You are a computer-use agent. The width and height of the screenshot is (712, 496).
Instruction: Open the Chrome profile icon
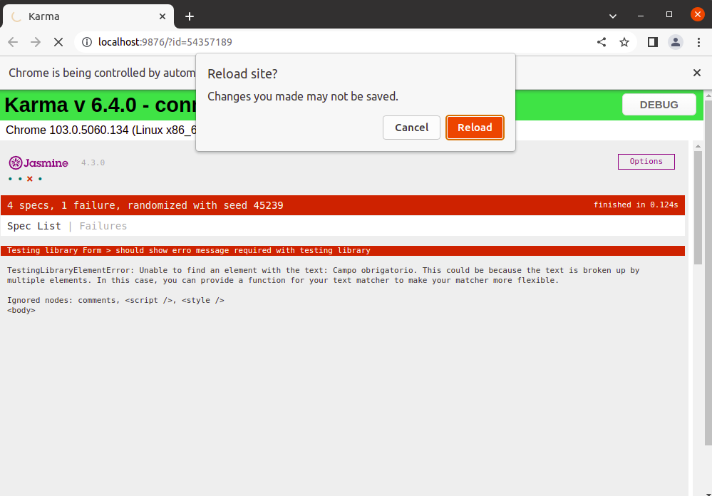pyautogui.click(x=675, y=42)
